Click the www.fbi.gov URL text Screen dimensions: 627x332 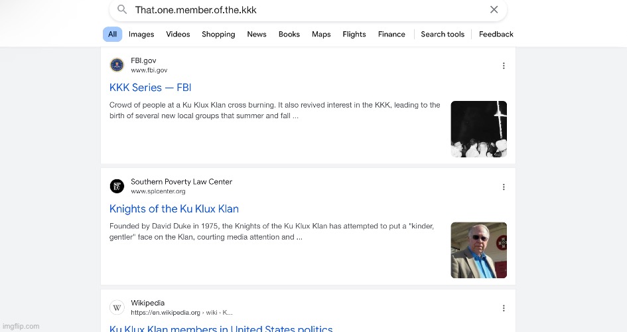(149, 70)
